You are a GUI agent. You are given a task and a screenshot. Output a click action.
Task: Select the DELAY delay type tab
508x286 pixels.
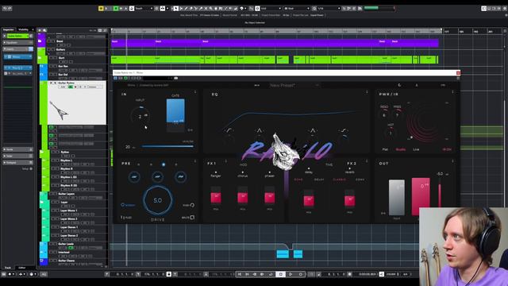click(319, 180)
